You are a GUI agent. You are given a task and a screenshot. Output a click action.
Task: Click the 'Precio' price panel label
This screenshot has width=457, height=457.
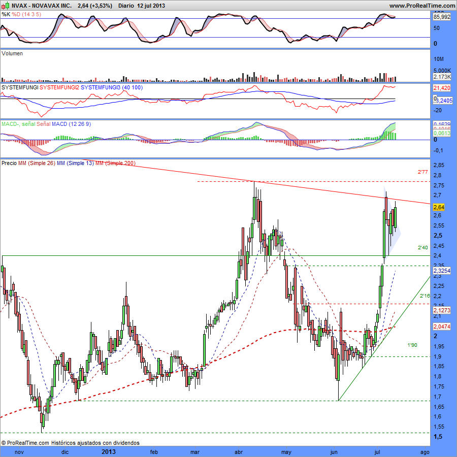click(9, 163)
